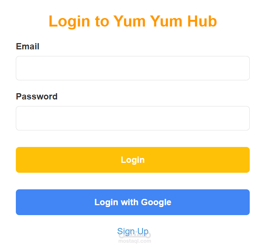
Task: Activate the first text field below Email
Action: tap(133, 68)
